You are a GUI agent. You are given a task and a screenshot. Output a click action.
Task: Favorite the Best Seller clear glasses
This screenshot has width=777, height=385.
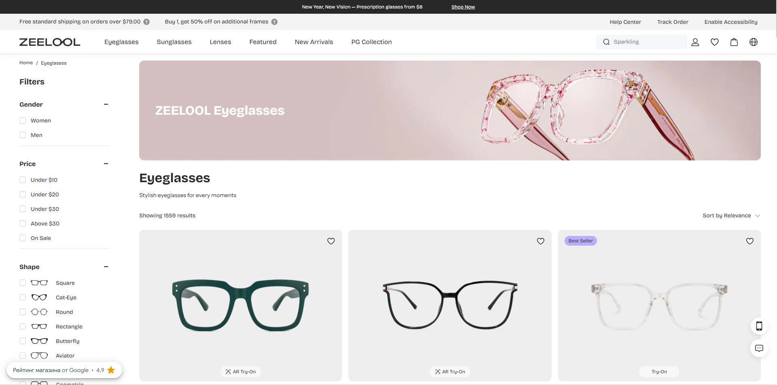[750, 241]
